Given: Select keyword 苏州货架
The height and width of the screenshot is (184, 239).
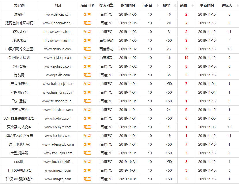Looking at the screenshot, I should click(x=19, y=66).
